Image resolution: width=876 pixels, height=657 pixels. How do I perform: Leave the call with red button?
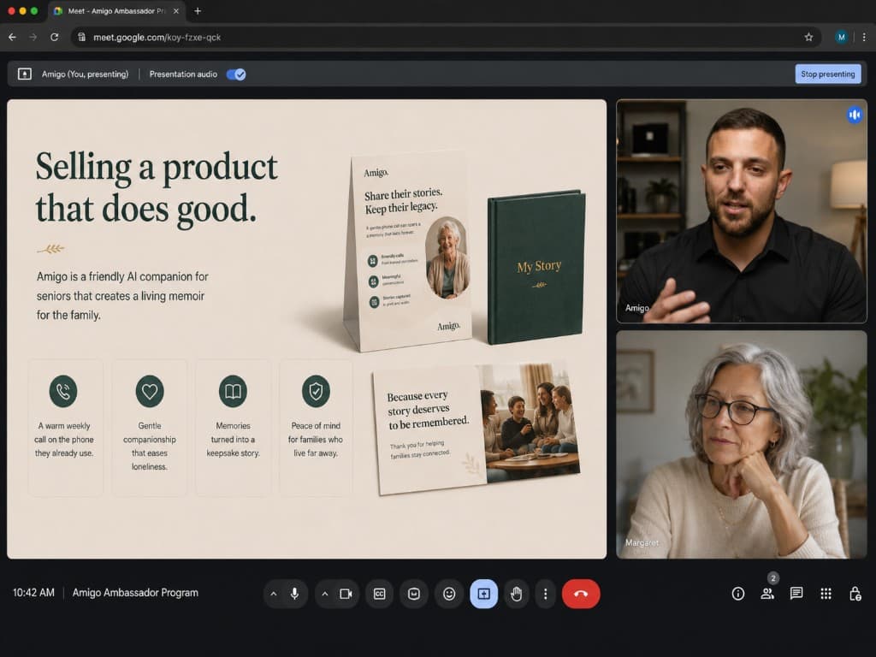coord(581,594)
